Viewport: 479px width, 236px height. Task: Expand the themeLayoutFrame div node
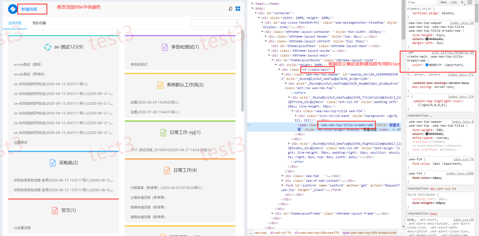[272, 213]
